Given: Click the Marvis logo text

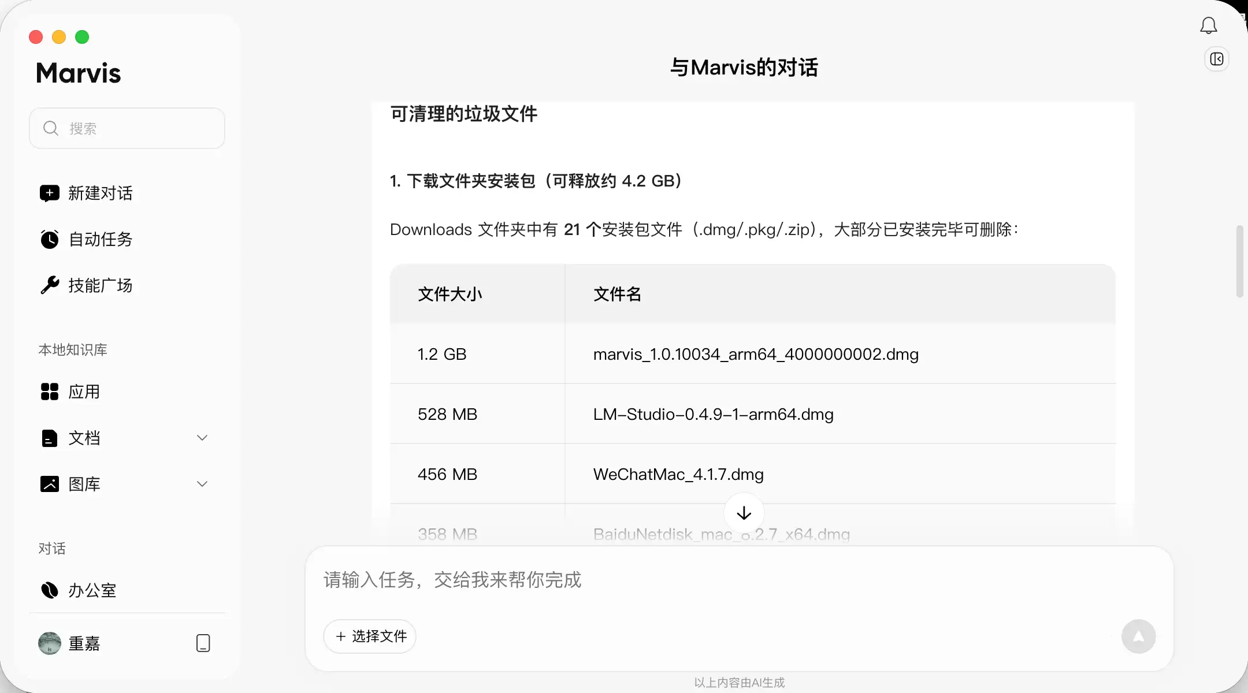Looking at the screenshot, I should 79,73.
